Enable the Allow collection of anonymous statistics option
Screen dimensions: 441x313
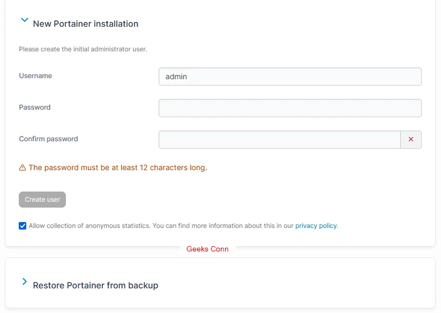22,225
